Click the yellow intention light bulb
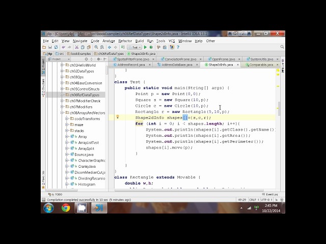This screenshot has height=244, width=326. click(x=118, y=117)
